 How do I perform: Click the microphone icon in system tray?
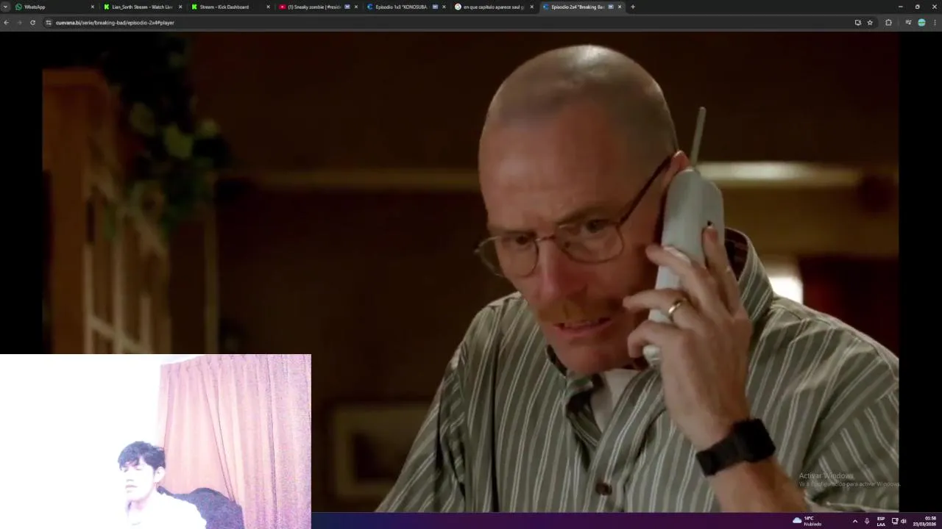(x=867, y=521)
